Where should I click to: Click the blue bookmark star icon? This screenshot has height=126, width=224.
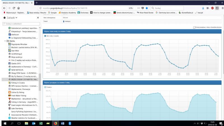147,8
